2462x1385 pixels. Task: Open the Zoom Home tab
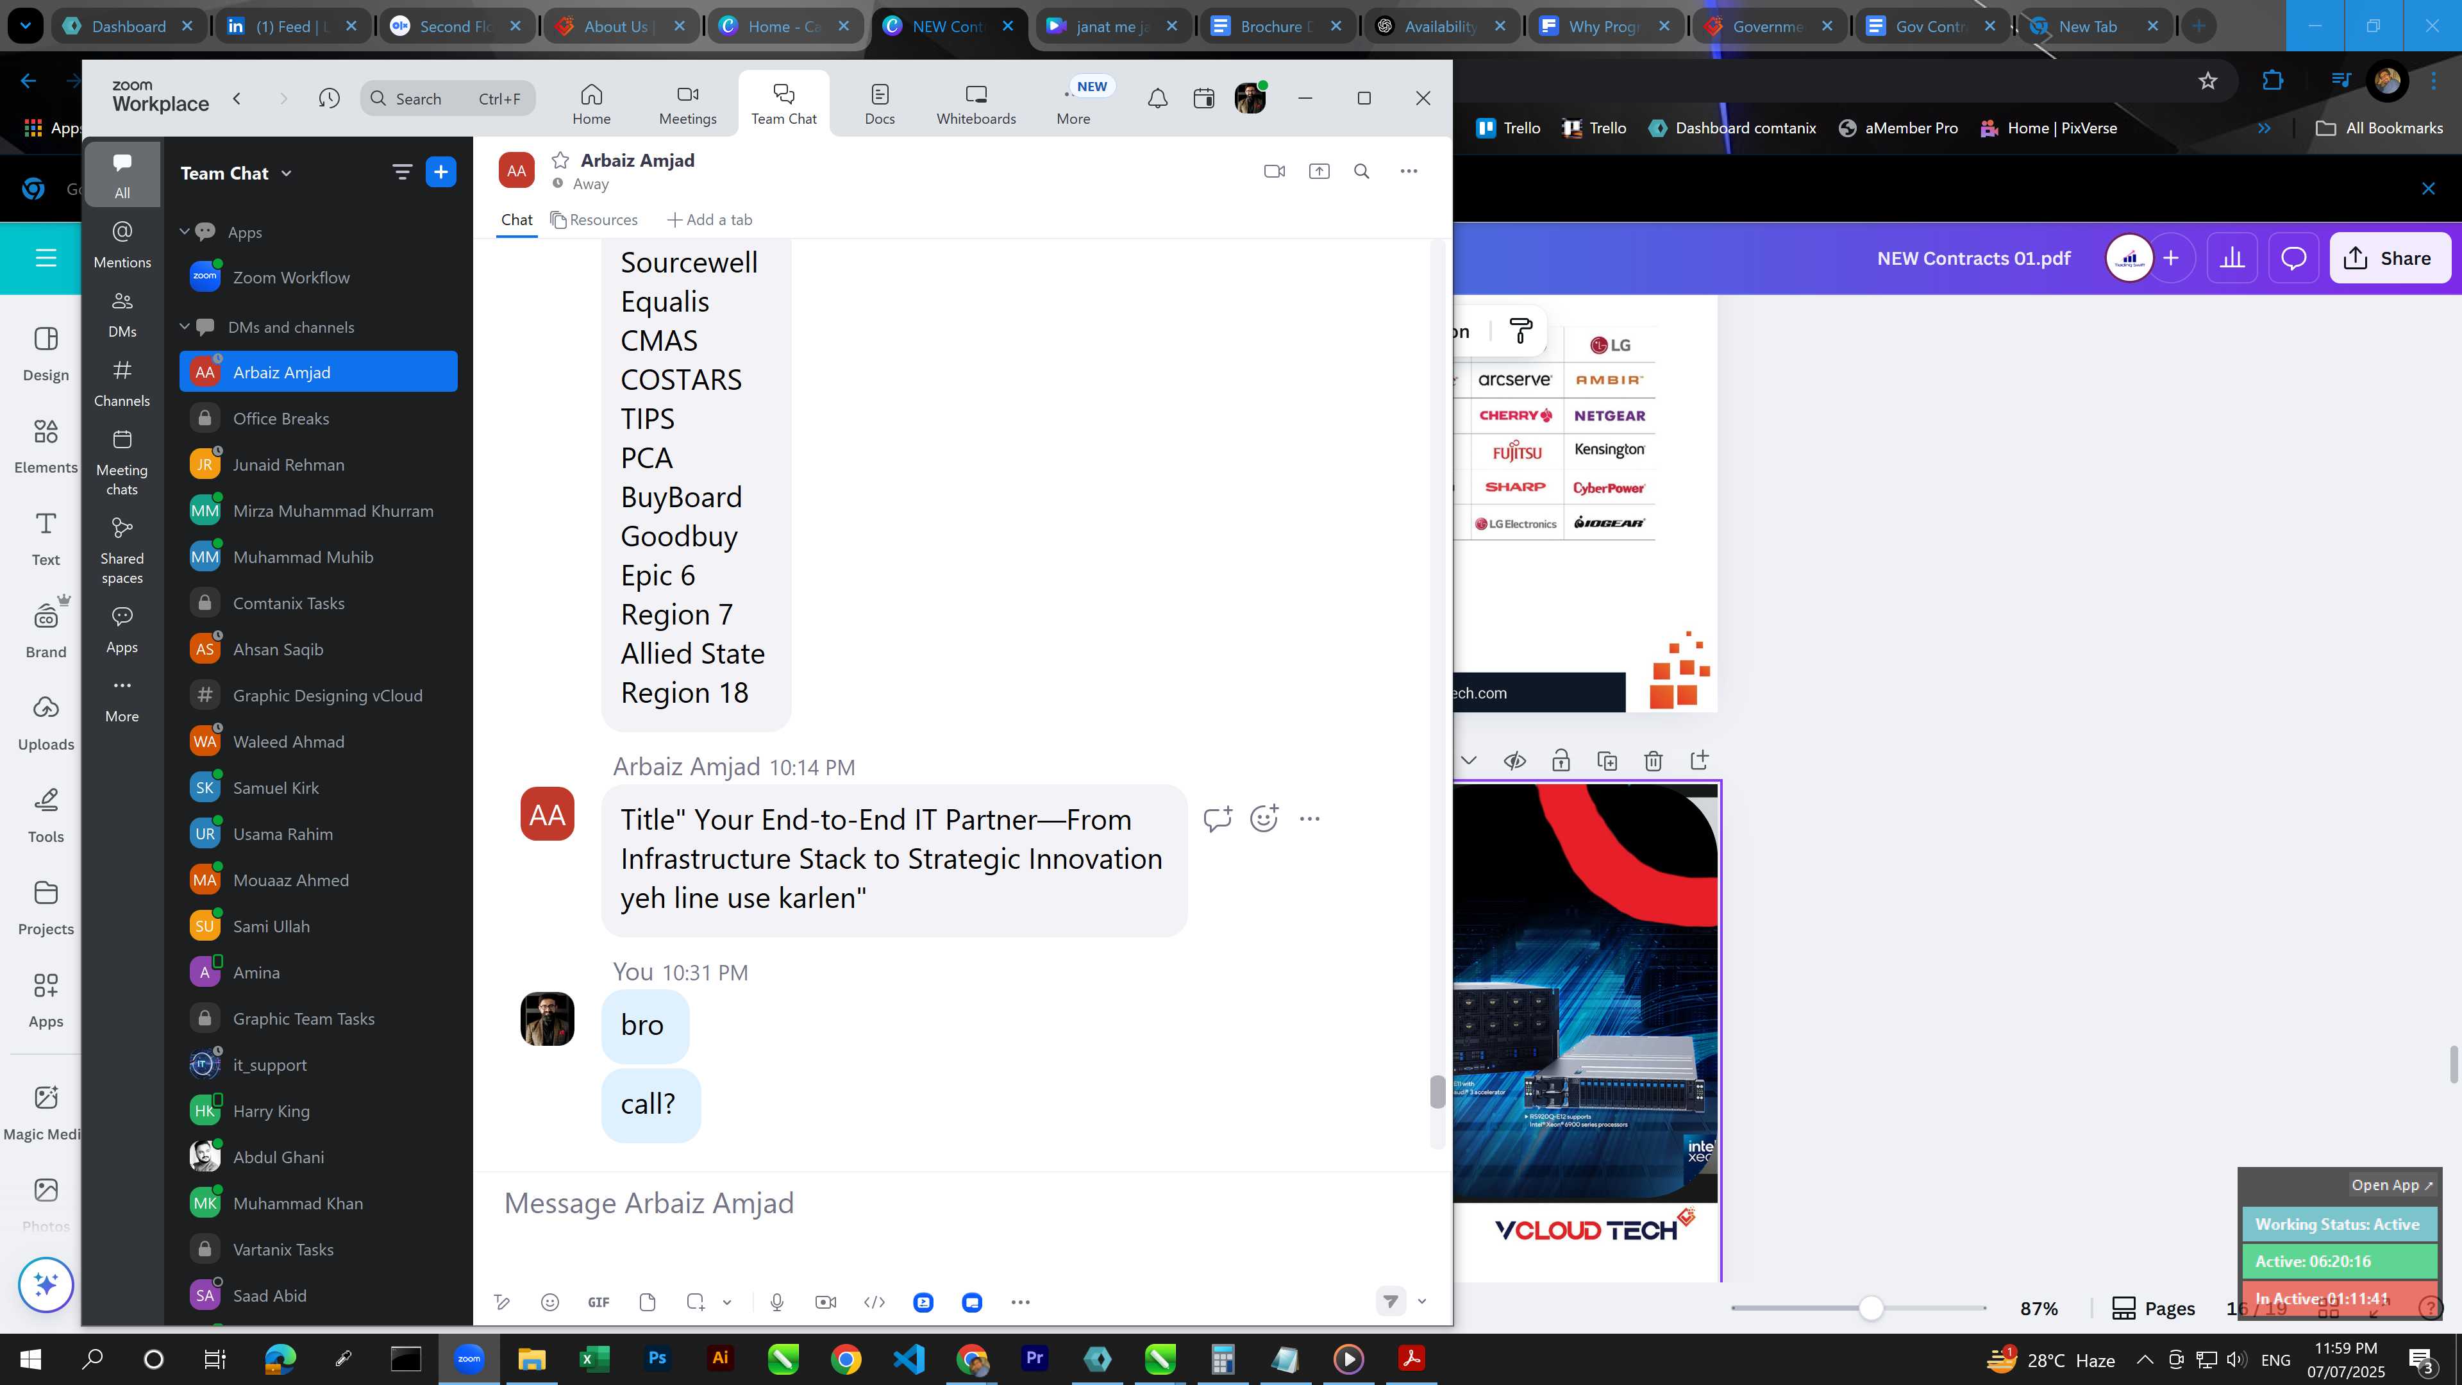pos(590,103)
